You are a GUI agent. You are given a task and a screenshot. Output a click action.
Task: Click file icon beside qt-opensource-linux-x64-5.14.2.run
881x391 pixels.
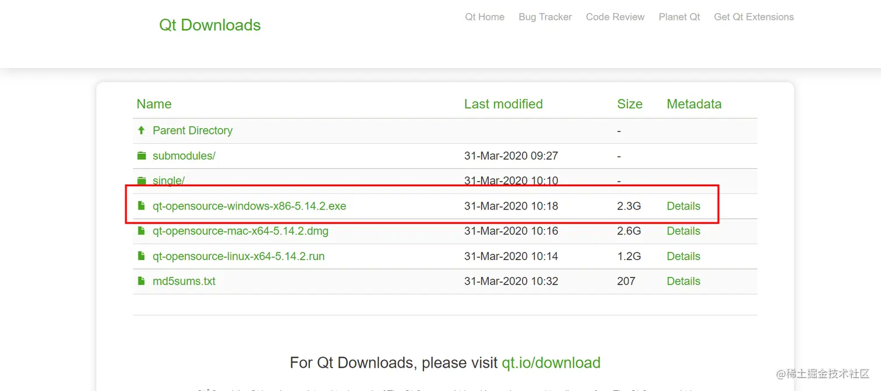(141, 256)
